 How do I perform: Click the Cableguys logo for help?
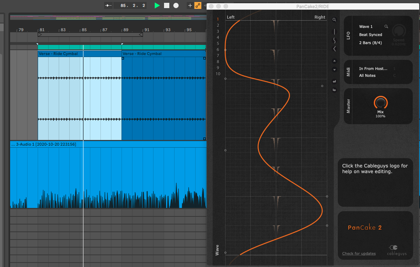tap(397, 250)
